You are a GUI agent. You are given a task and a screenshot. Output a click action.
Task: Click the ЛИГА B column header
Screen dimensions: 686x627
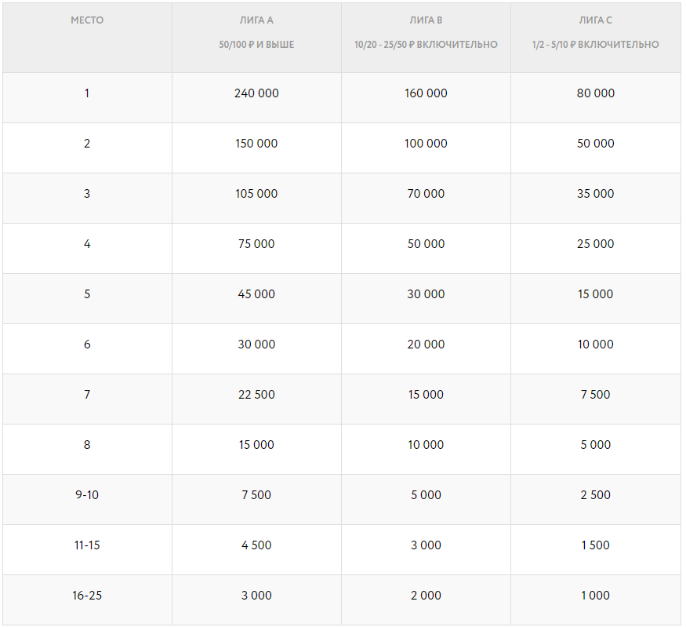426,20
